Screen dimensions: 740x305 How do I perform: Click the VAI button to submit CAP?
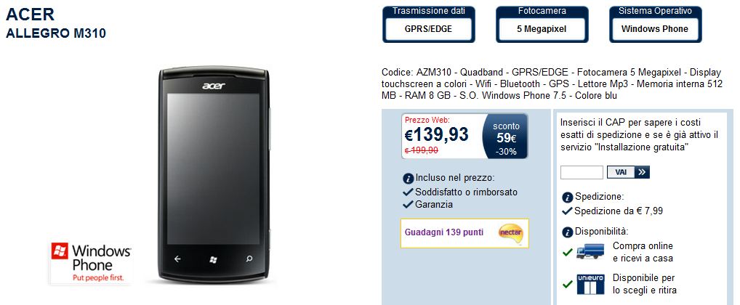coord(628,172)
